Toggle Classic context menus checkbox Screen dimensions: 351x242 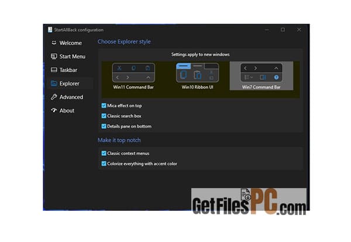(x=104, y=153)
